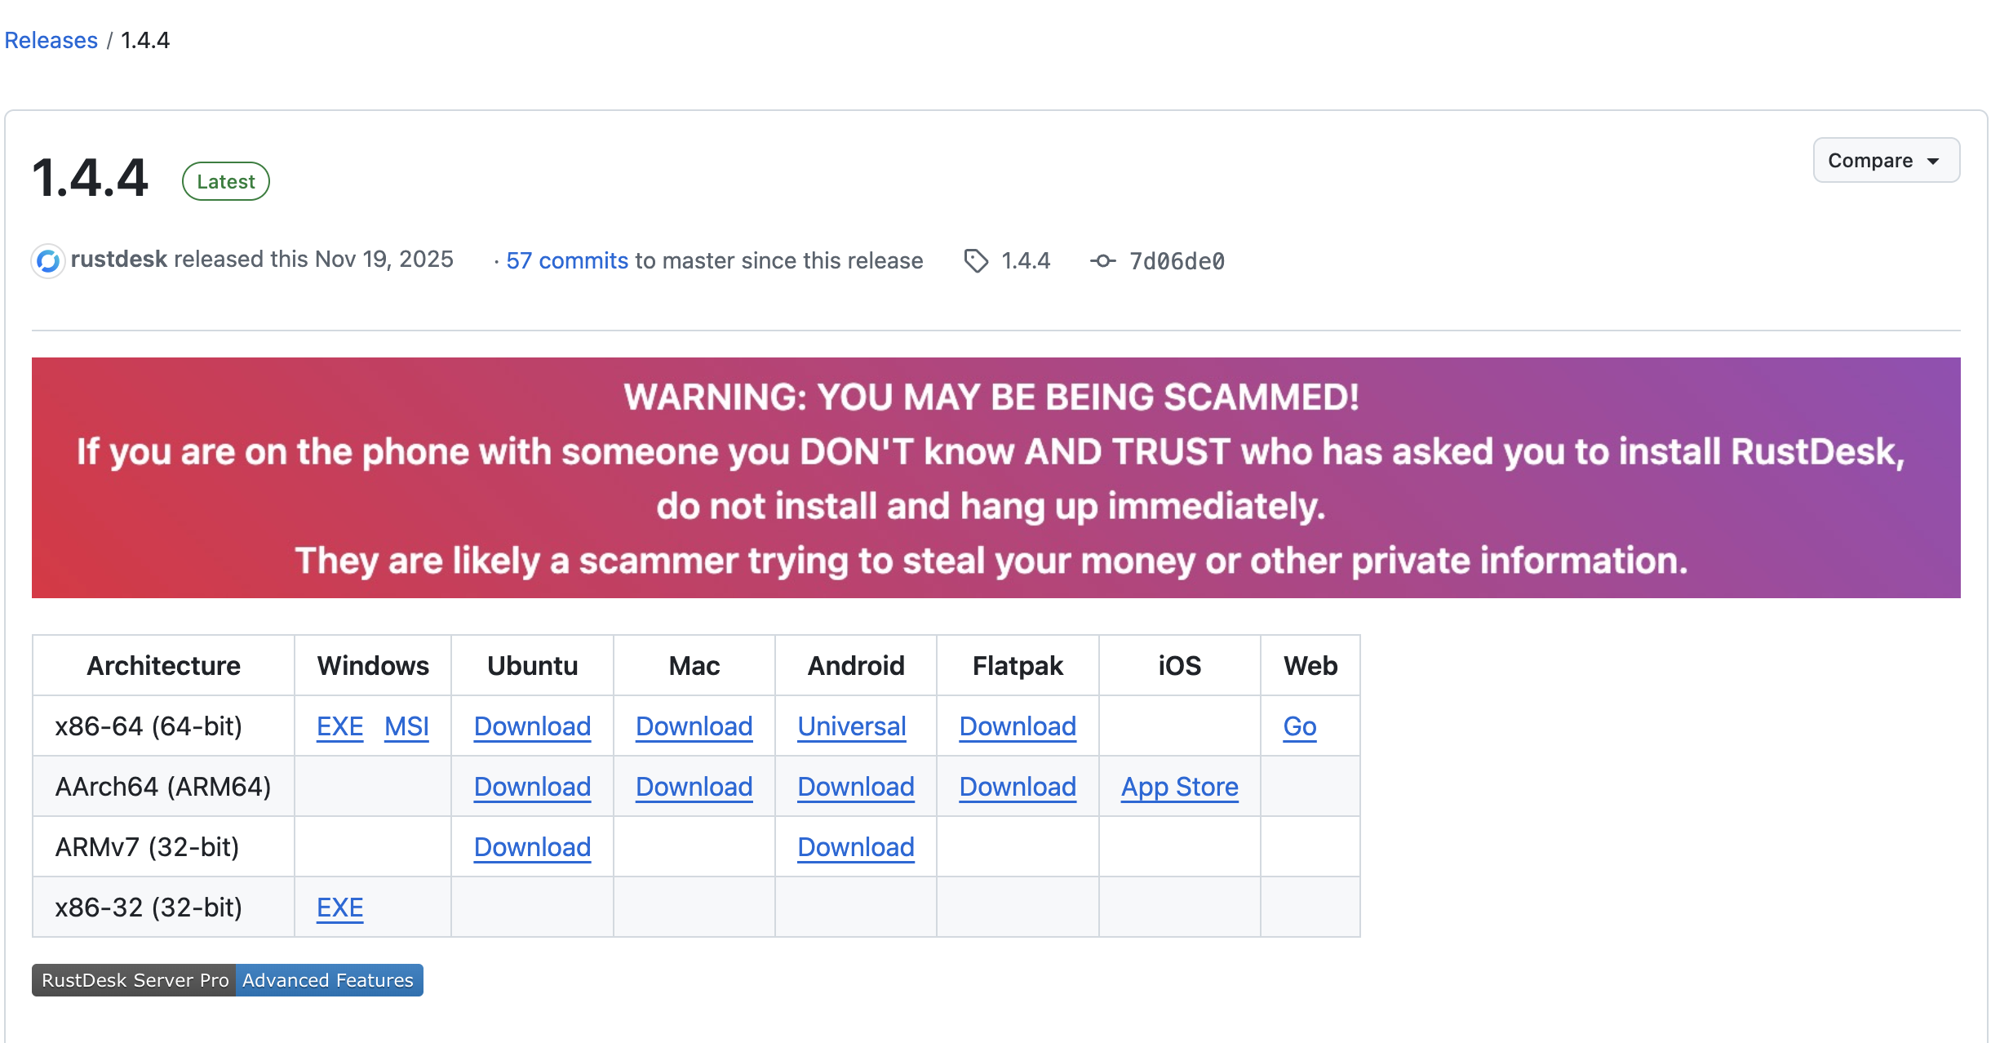The height and width of the screenshot is (1043, 1991).
Task: Download Mac AArch64 build
Action: click(694, 787)
